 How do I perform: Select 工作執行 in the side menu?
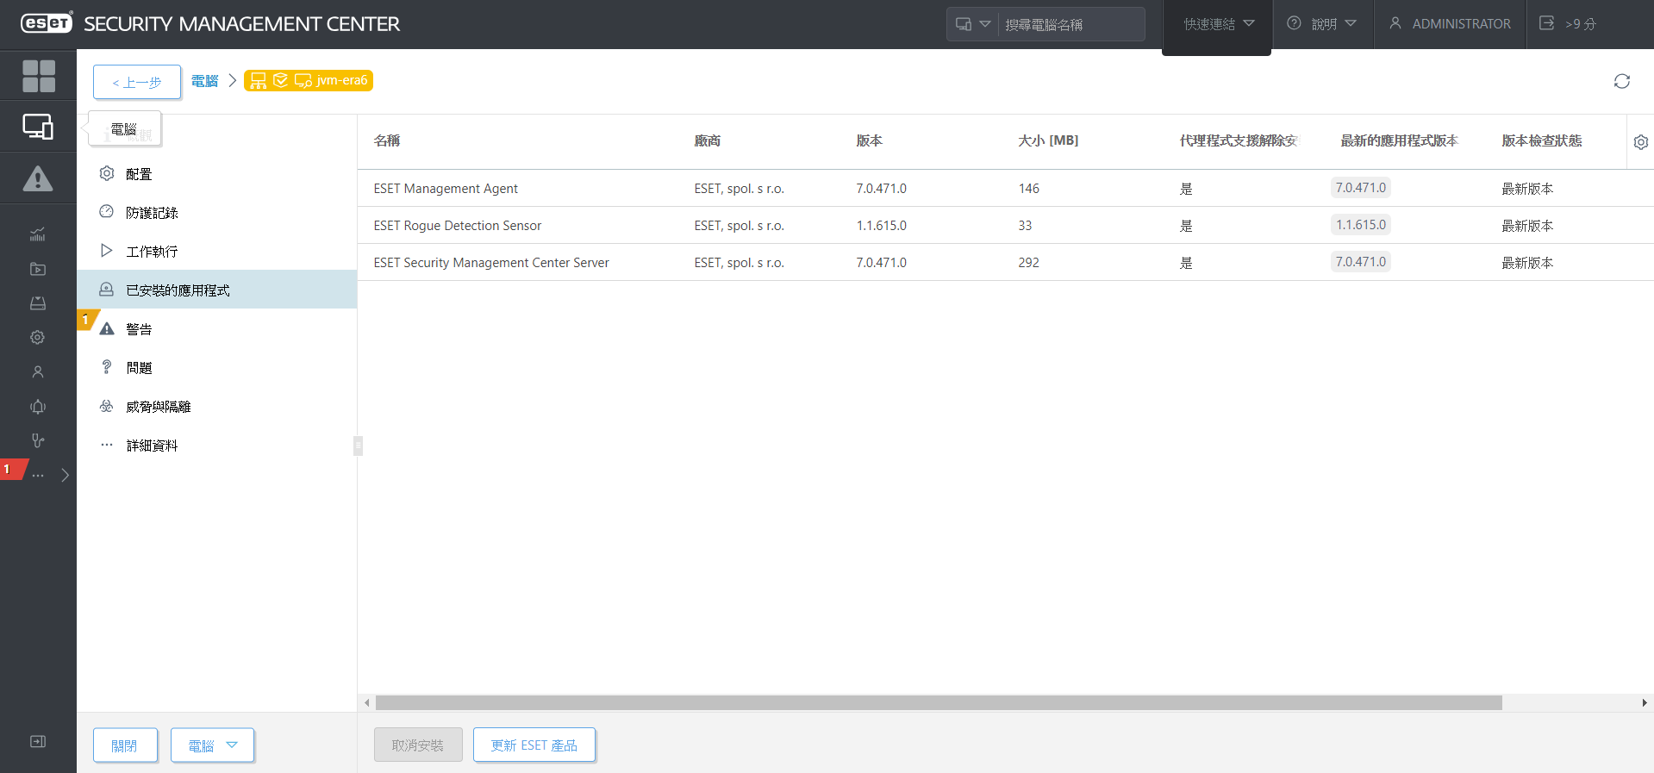click(216, 252)
